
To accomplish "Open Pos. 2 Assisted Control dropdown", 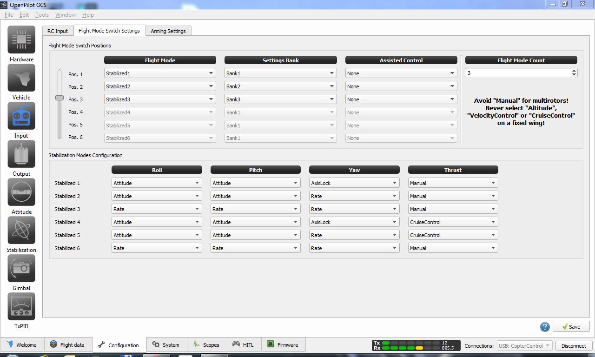I will pos(401,86).
